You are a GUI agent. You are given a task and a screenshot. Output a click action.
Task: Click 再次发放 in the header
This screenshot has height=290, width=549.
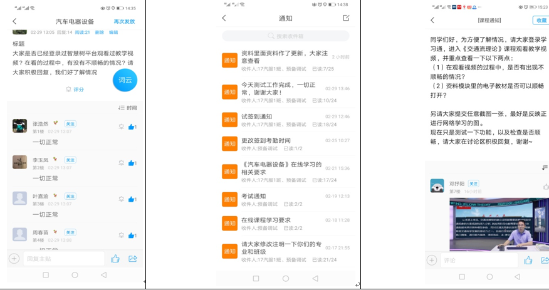(124, 21)
